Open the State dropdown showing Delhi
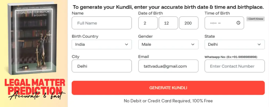 coord(234,44)
